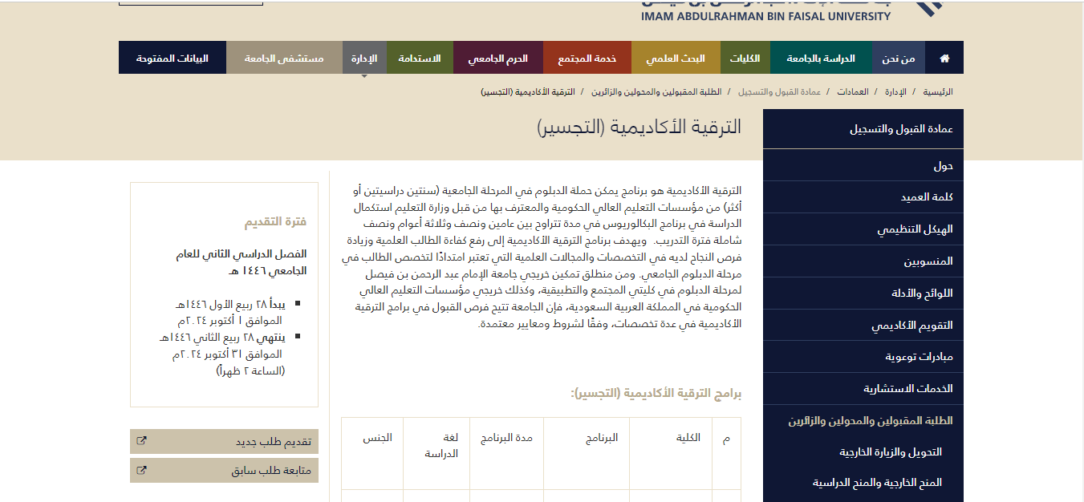Open the "البحث العلمي" navigation item
Screen dimensions: 1084x502
coord(676,58)
